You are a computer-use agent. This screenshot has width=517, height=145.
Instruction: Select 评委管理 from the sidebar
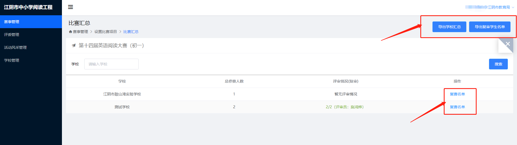point(12,35)
